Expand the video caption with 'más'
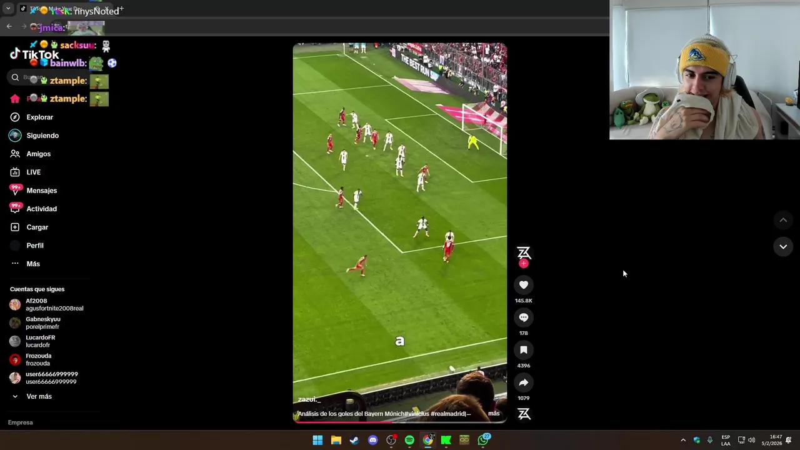Viewport: 800px width, 450px height. (x=494, y=414)
